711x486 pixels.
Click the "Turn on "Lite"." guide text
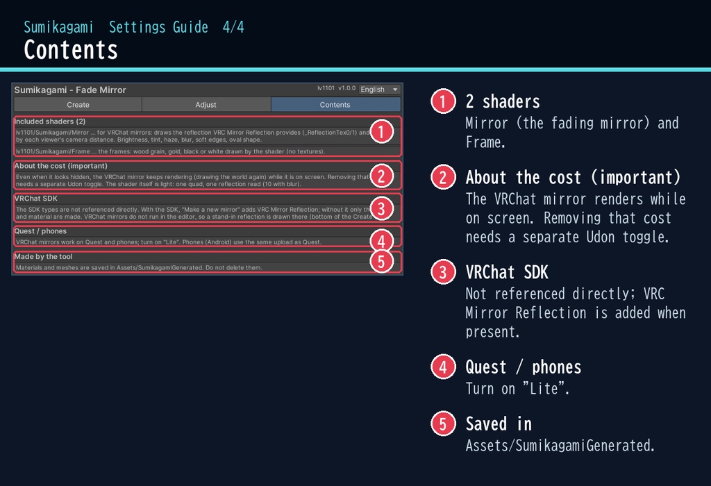517,389
